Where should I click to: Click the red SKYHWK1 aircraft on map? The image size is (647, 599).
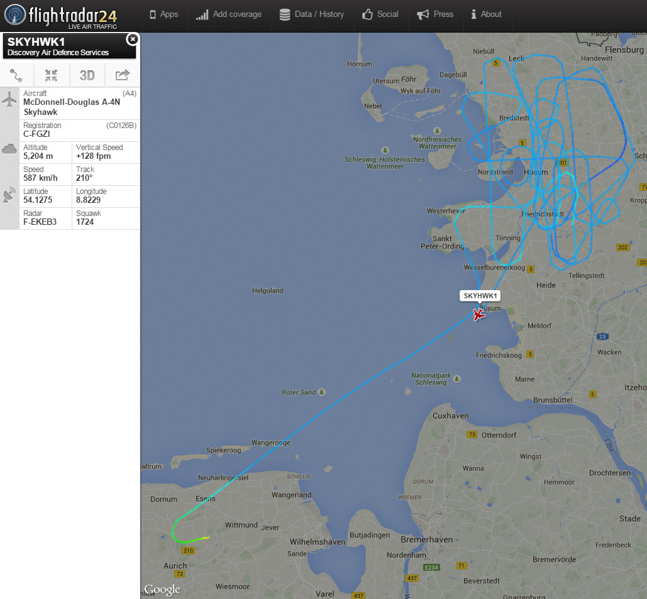coord(478,315)
